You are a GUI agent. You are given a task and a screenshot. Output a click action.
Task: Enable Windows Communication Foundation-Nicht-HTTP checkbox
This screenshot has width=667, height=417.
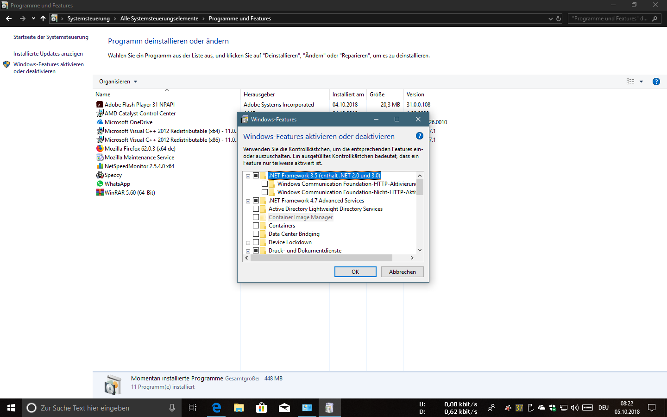point(264,192)
